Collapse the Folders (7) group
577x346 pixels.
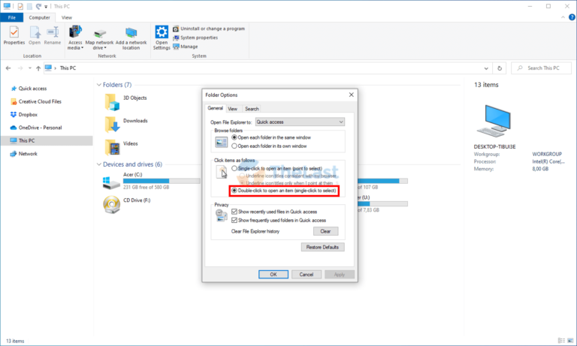[x=98, y=85]
